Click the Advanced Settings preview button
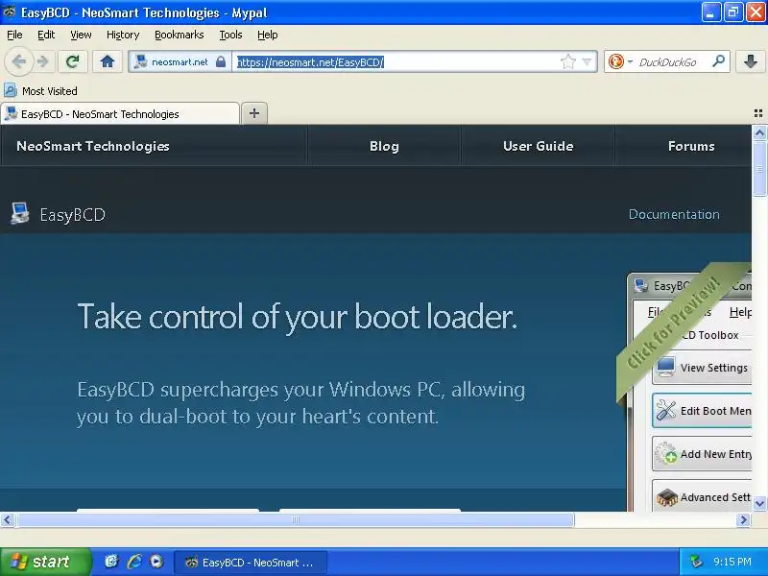 [702, 495]
